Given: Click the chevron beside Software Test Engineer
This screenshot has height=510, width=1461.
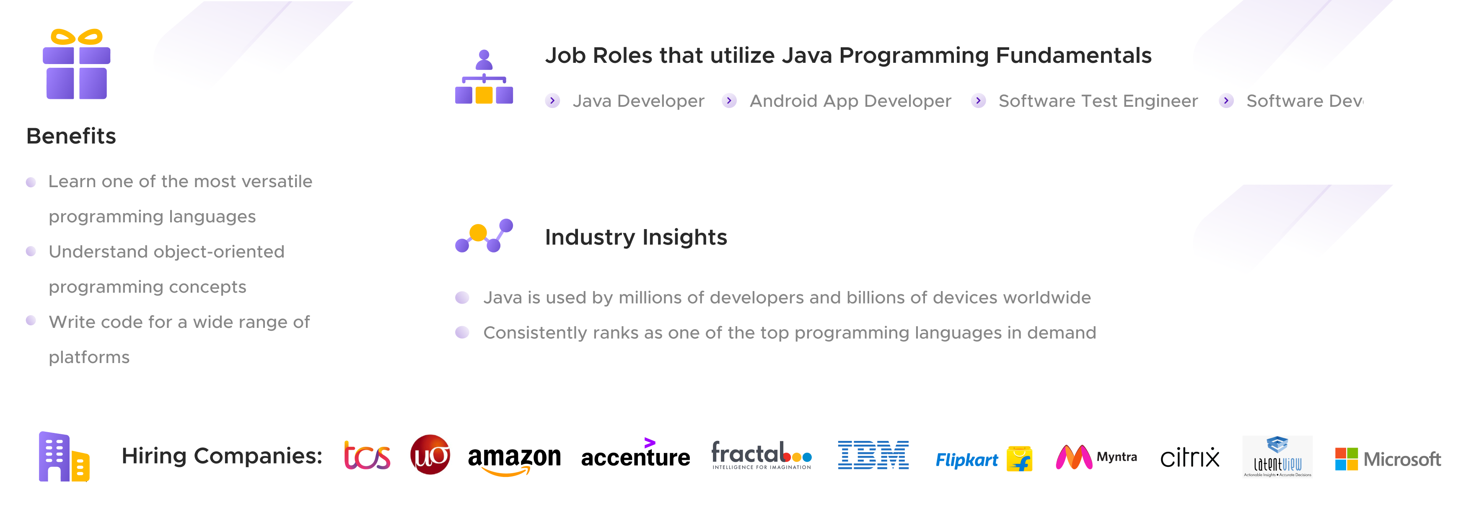Looking at the screenshot, I should pyautogui.click(x=978, y=101).
